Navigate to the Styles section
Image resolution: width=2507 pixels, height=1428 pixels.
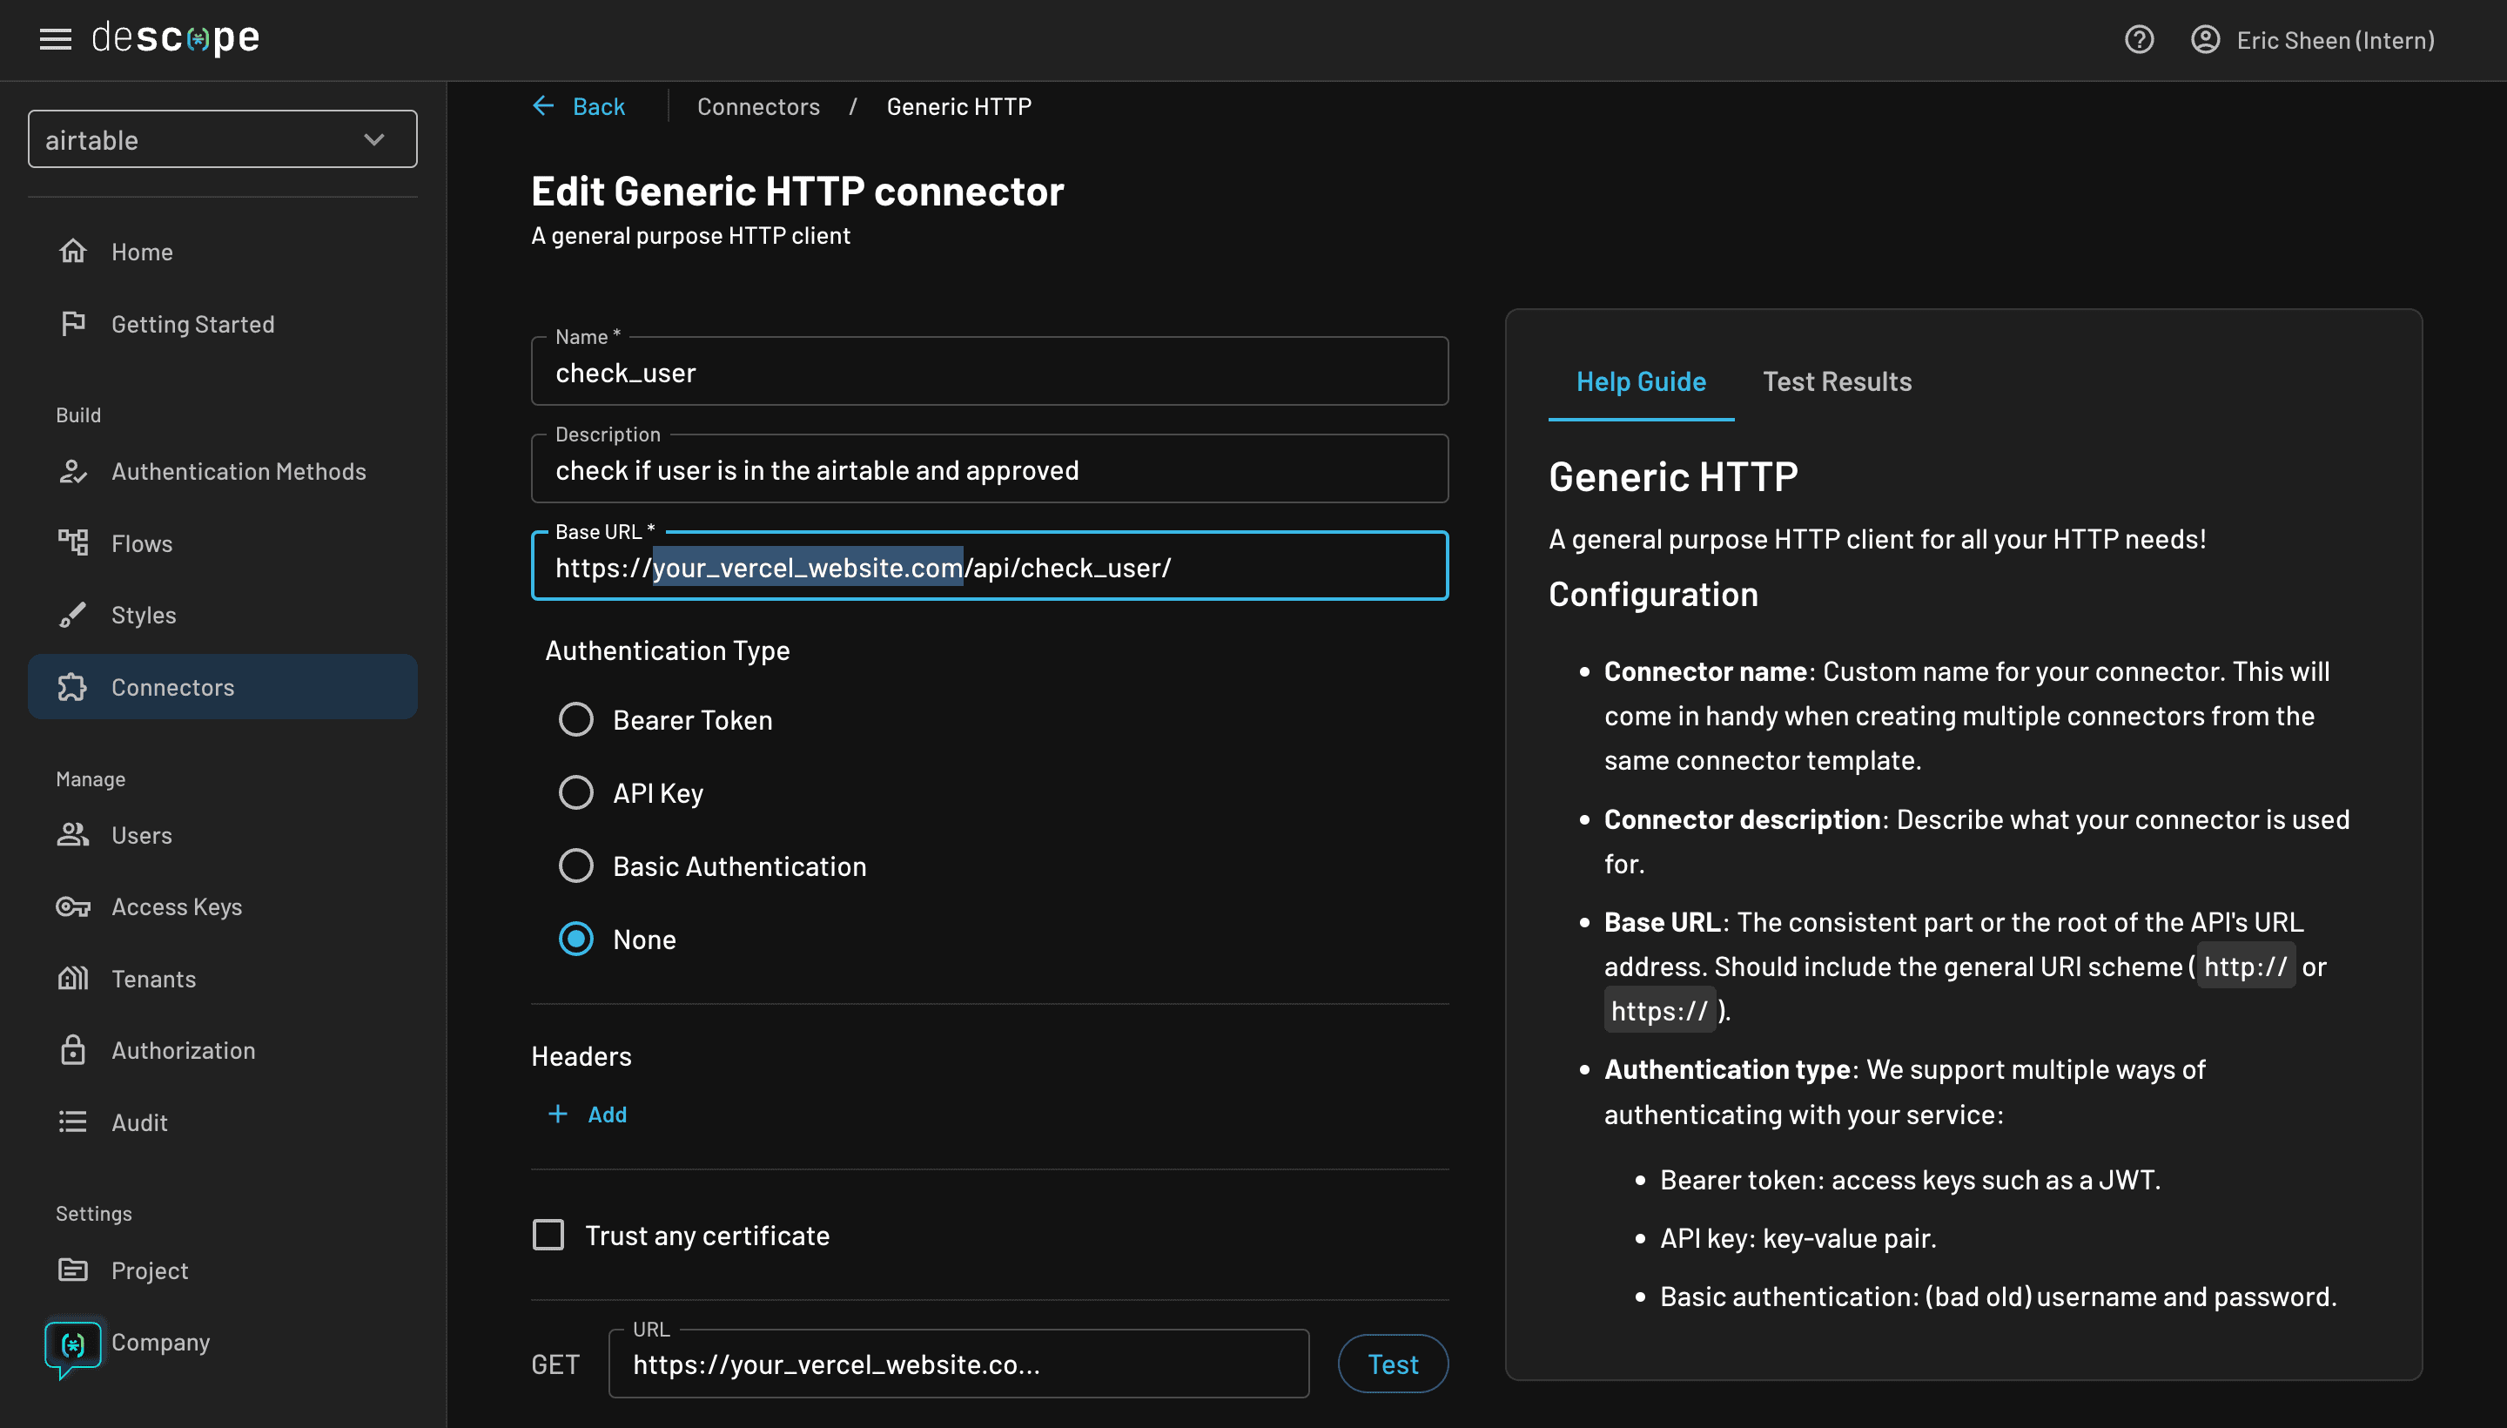tap(143, 615)
